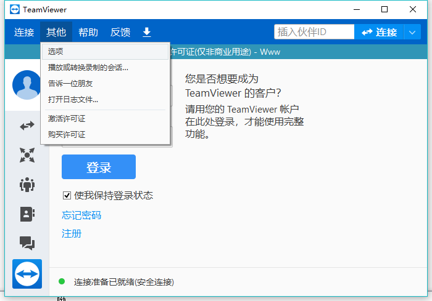Minimize the TeamViewer window

pyautogui.click(x=357, y=9)
